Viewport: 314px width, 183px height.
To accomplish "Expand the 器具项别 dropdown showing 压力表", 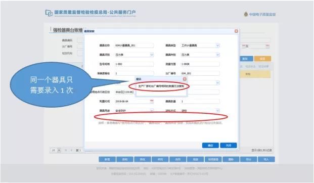I will click(x=152, y=55).
